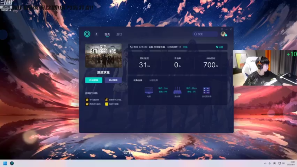Viewport: 297px width, 167px height.
Task: Open the hamburger menu in the title bar
Action: 222,29
